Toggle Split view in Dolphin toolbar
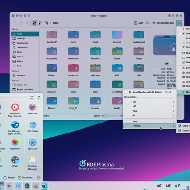This screenshot has width=190, height=190. (x=139, y=23)
